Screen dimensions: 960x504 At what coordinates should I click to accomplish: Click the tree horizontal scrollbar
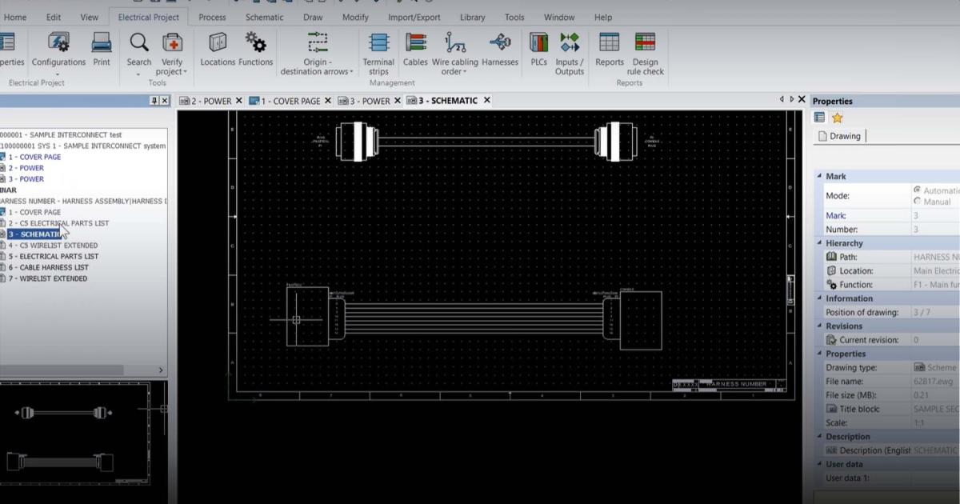tap(62, 370)
